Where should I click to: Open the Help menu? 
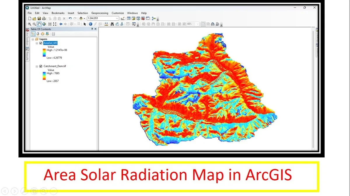tap(144, 13)
